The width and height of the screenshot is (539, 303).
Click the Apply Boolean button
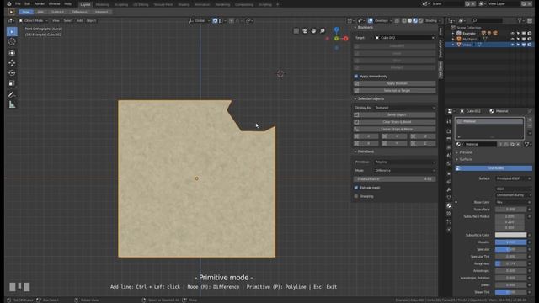[395, 83]
